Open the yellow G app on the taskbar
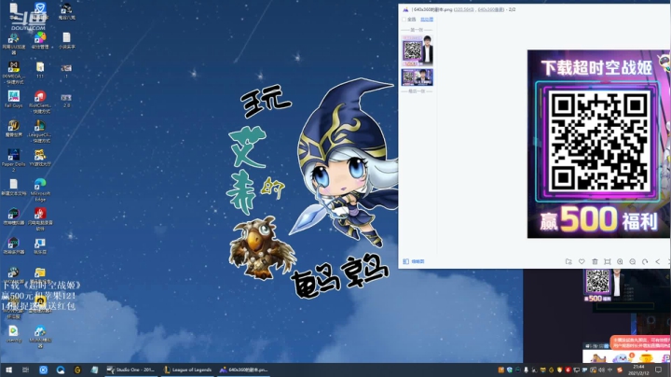The height and width of the screenshot is (377, 671). pos(77,370)
